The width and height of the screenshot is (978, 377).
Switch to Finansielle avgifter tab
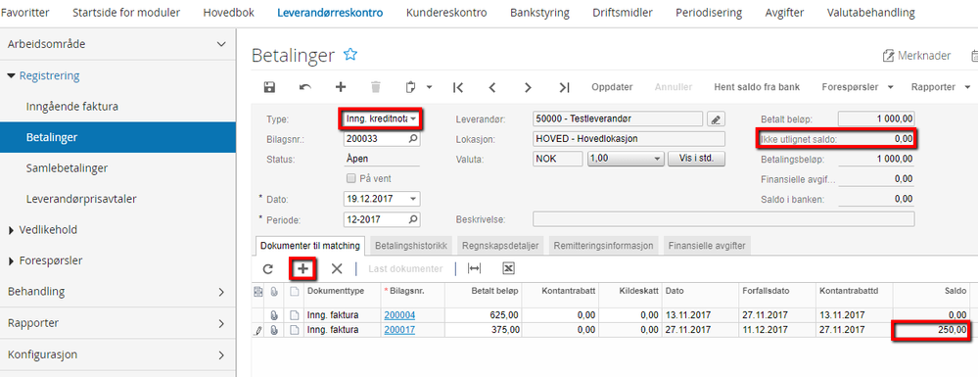point(707,246)
